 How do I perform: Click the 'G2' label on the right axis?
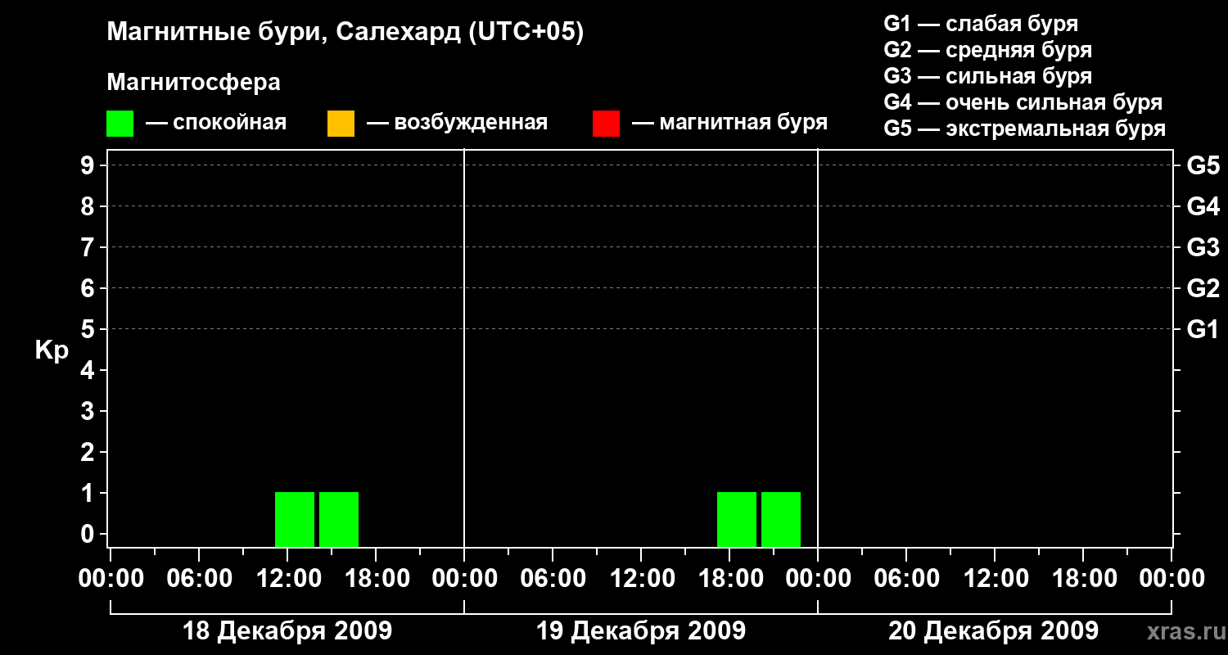point(1203,288)
